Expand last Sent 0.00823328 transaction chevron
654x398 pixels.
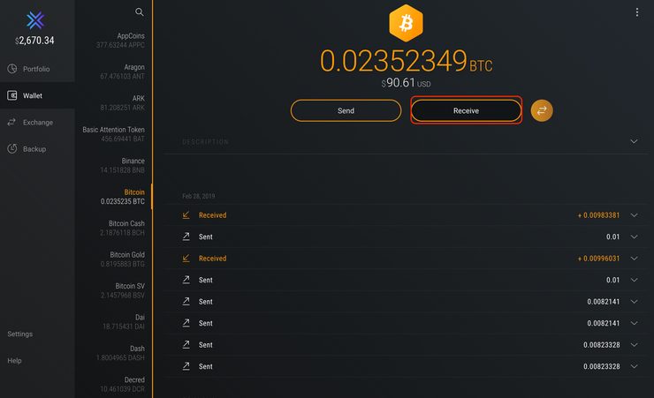click(x=634, y=366)
